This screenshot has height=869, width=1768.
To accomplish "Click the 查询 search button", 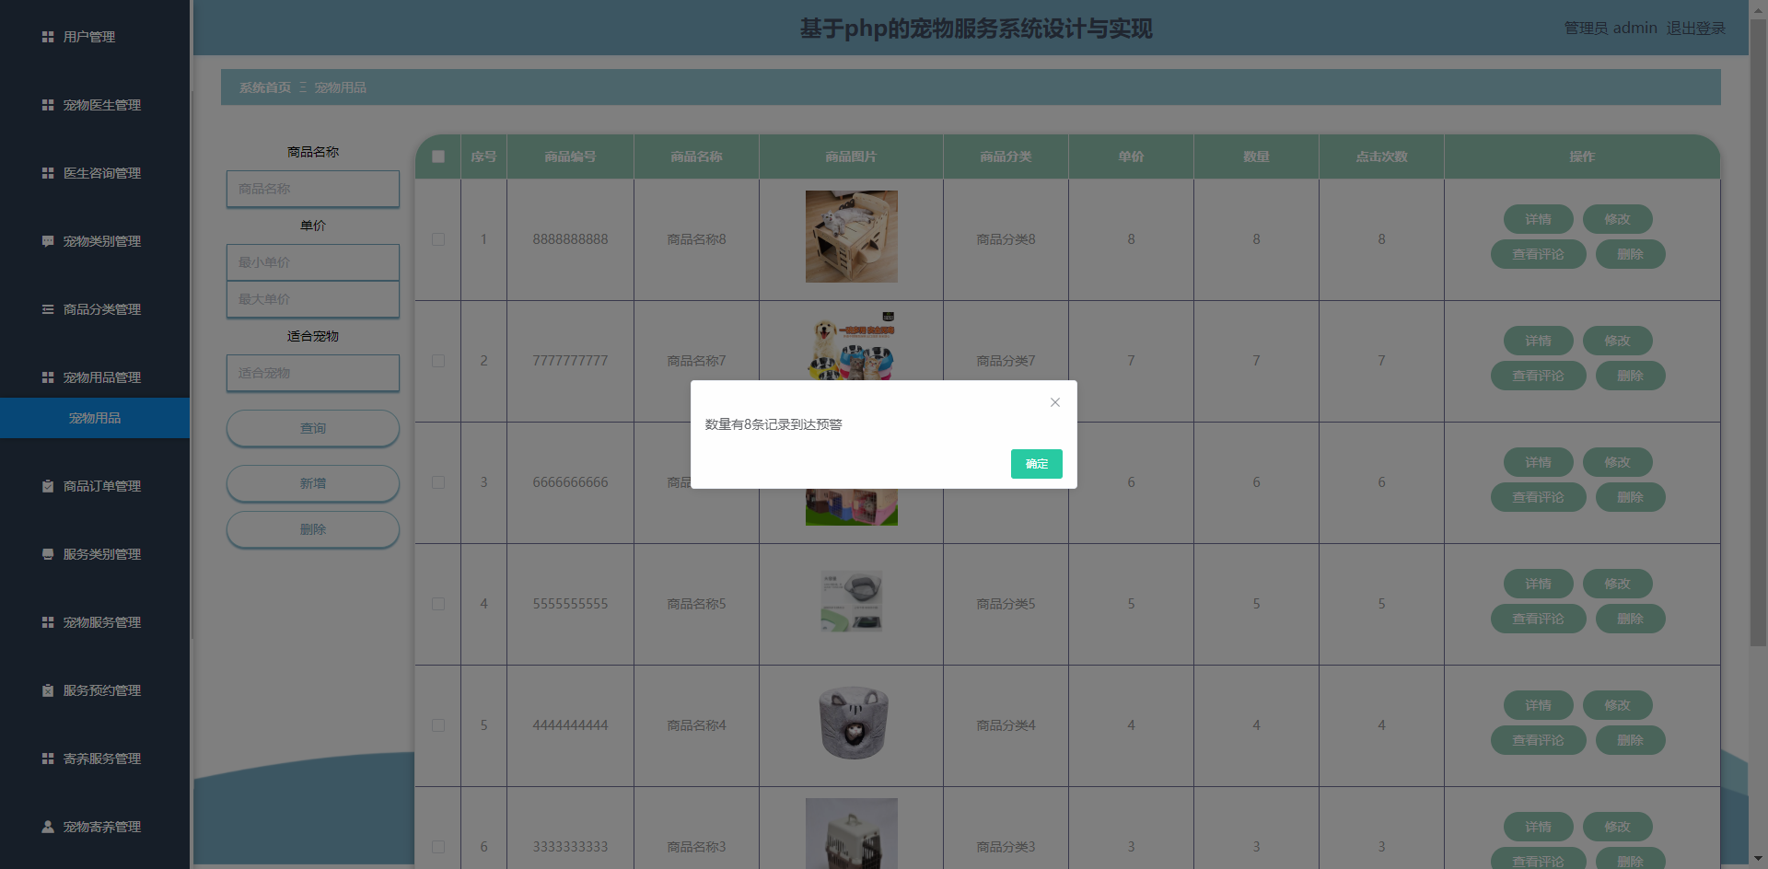I will [x=313, y=428].
